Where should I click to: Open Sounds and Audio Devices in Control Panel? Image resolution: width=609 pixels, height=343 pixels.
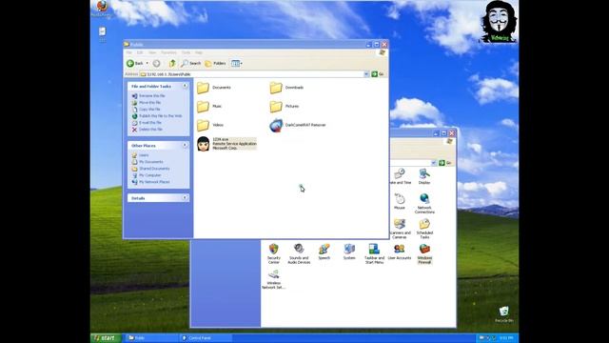[x=299, y=254]
